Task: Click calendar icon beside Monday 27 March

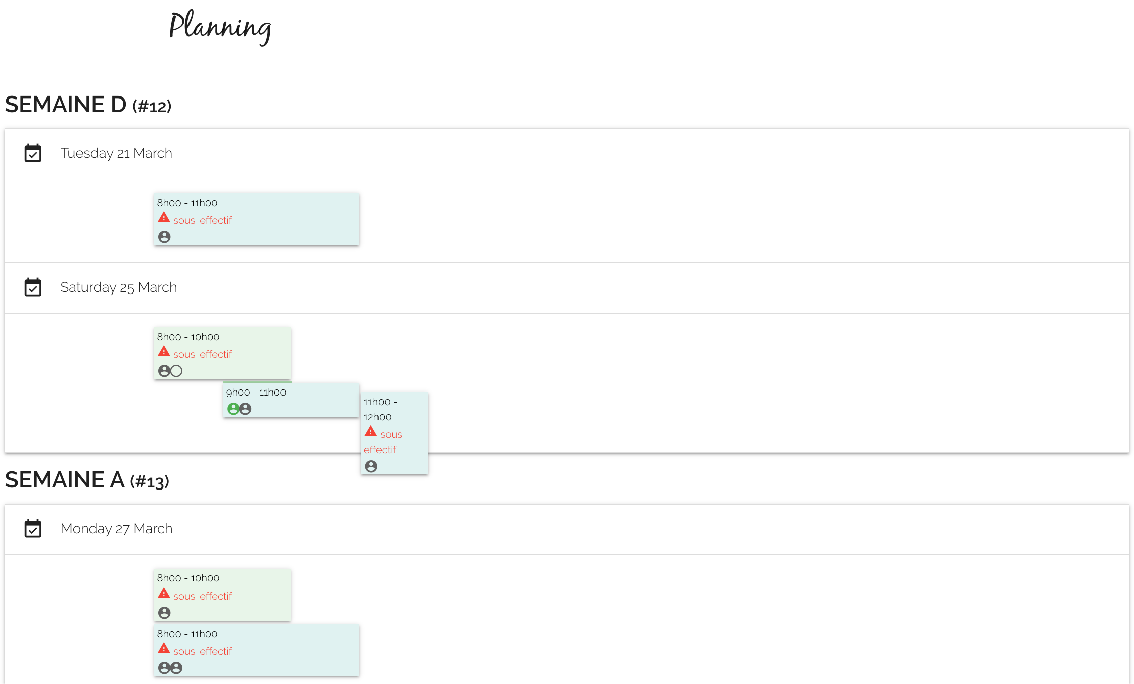Action: click(x=33, y=528)
